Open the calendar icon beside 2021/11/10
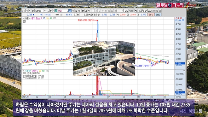The width and height of the screenshot is (208, 117). pos(160,11)
